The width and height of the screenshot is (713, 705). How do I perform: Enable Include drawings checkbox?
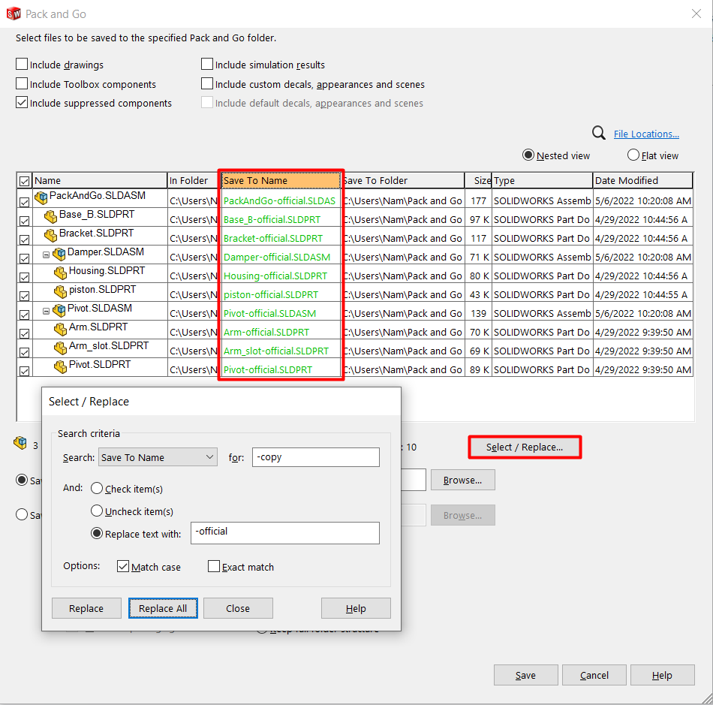(x=22, y=64)
